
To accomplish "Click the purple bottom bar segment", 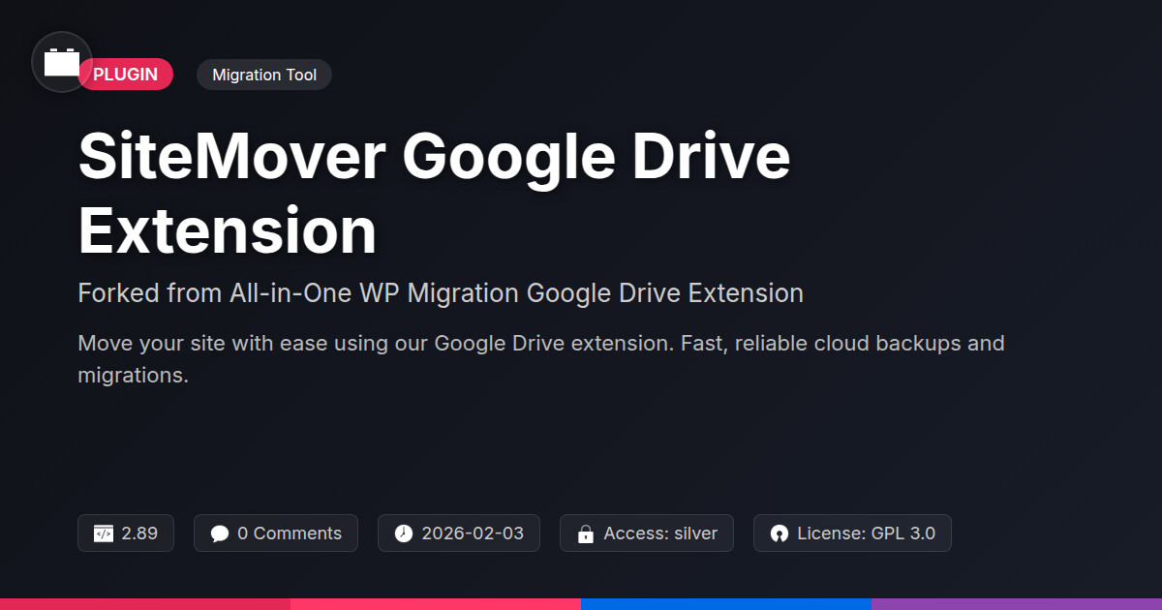I will [x=1017, y=603].
